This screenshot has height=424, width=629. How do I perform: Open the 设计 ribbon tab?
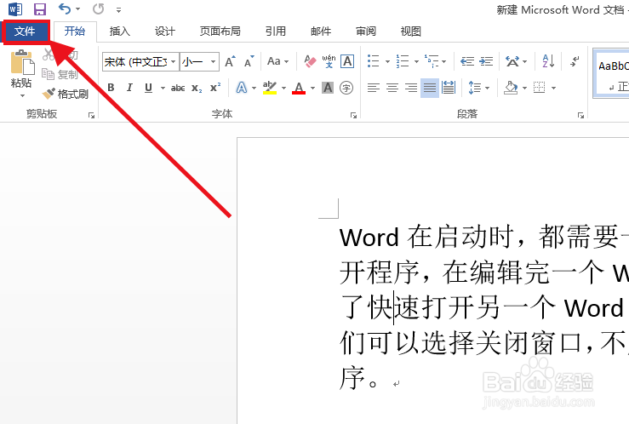165,32
